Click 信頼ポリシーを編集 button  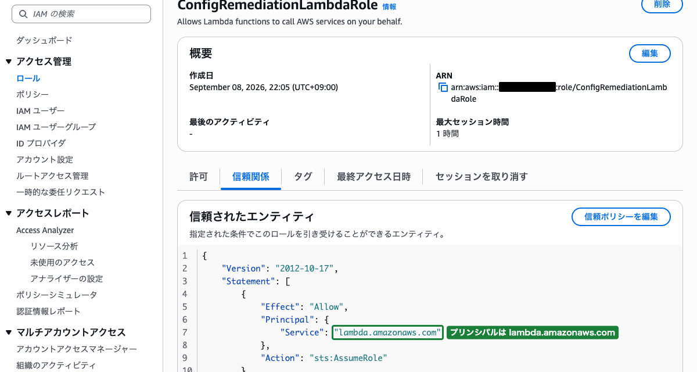pos(621,217)
